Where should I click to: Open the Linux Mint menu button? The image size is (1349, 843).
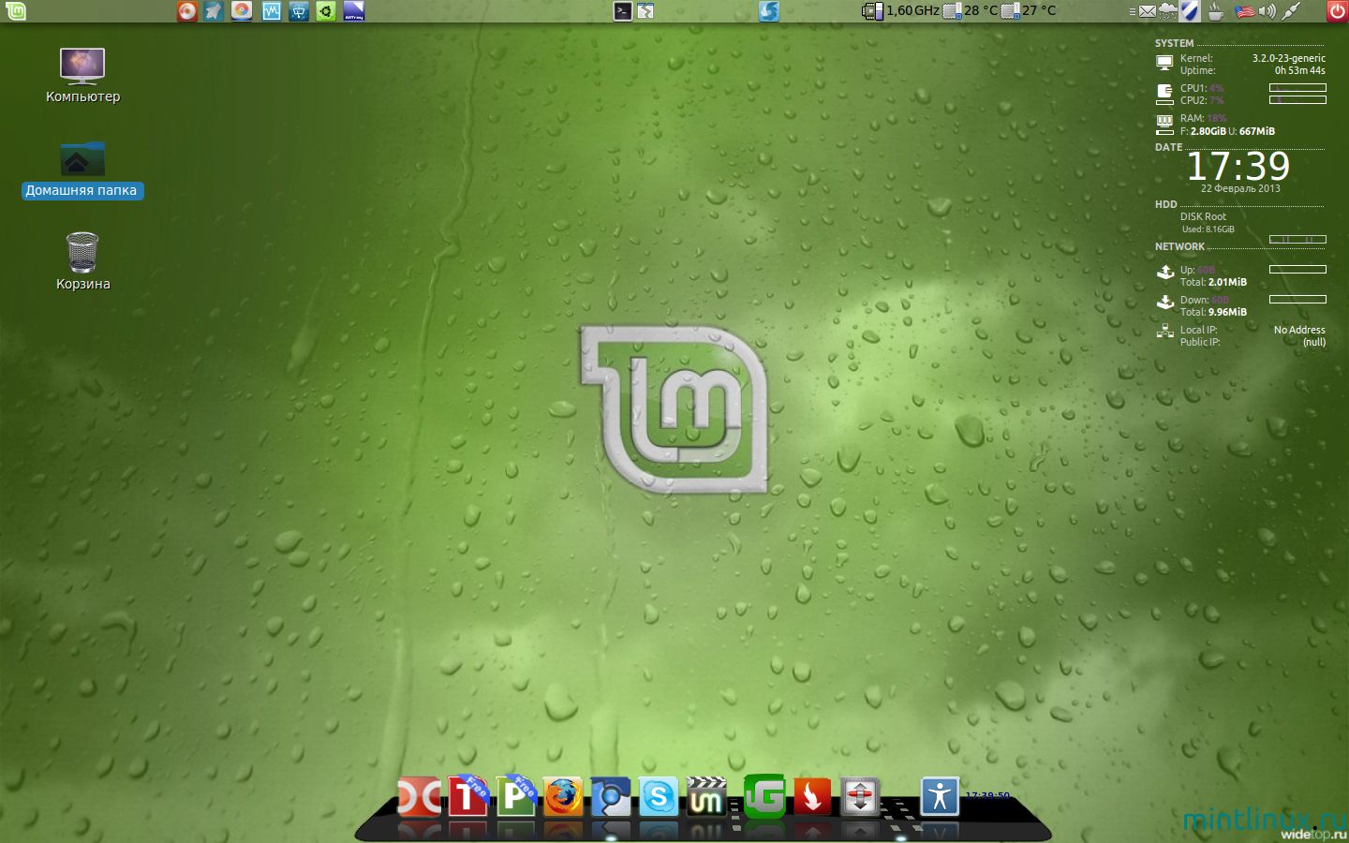coord(16,11)
